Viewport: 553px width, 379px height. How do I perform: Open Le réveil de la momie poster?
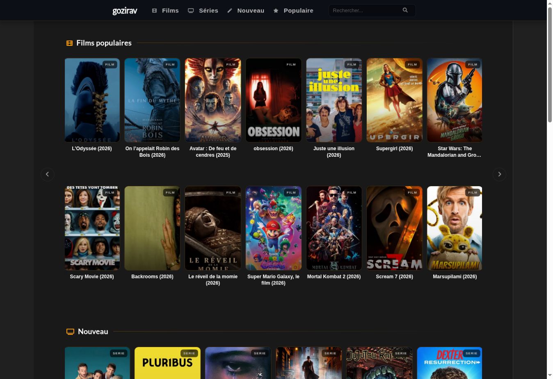point(213,228)
